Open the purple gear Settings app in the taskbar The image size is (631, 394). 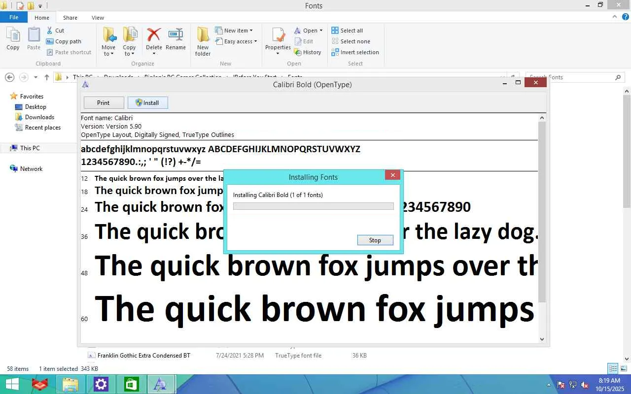[101, 384]
